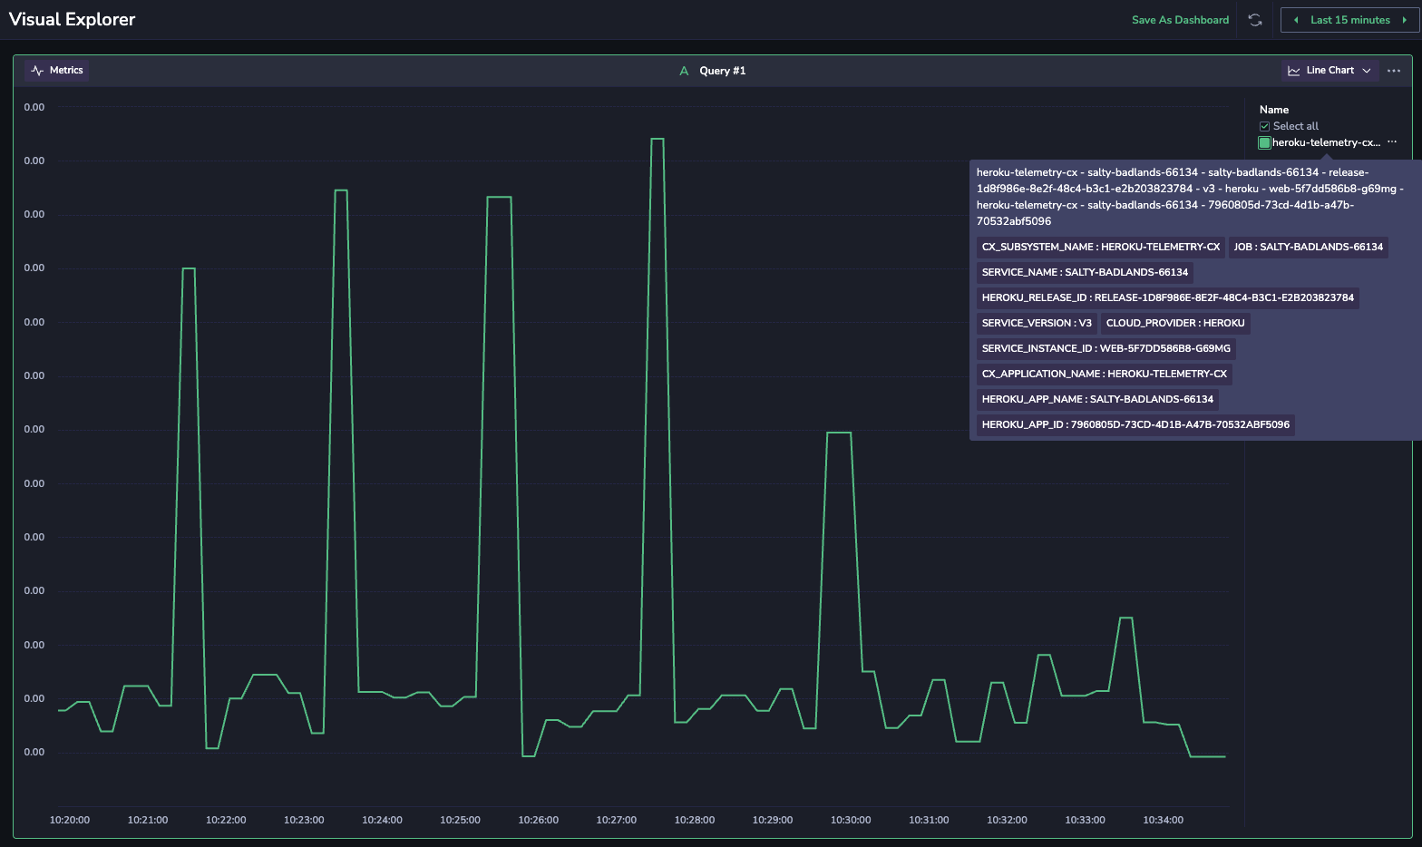Open options for the heroku-telemetry-cx legend entry
This screenshot has height=847, width=1422.
point(1392,142)
